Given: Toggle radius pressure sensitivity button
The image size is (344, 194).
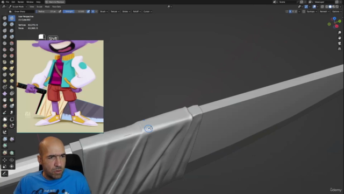Looking at the screenshot, I should 60,11.
